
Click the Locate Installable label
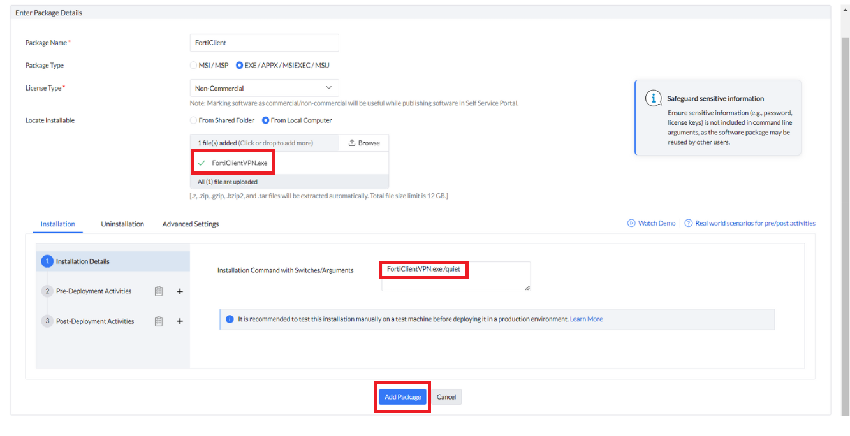tap(50, 120)
